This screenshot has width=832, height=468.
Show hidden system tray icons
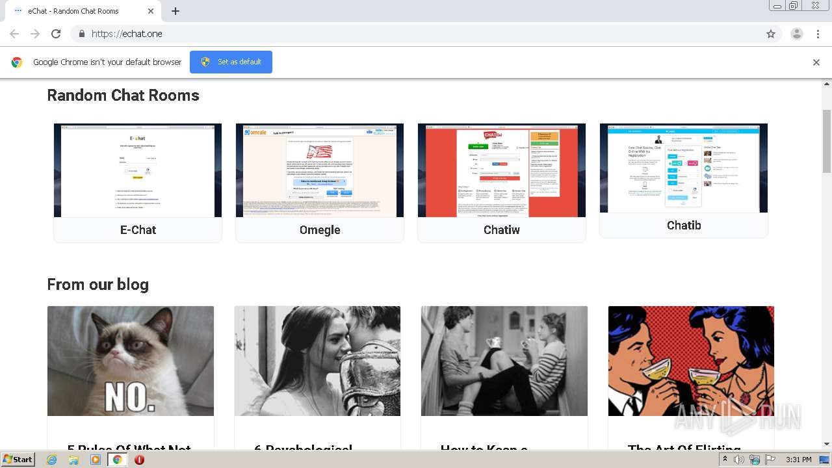pos(725,460)
